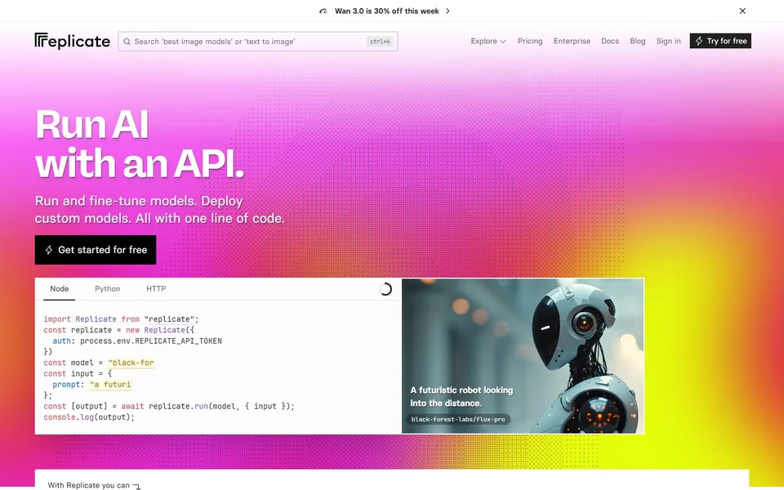Viewport: 784px width, 490px height.
Task: Open the Enterprise page
Action: (572, 41)
